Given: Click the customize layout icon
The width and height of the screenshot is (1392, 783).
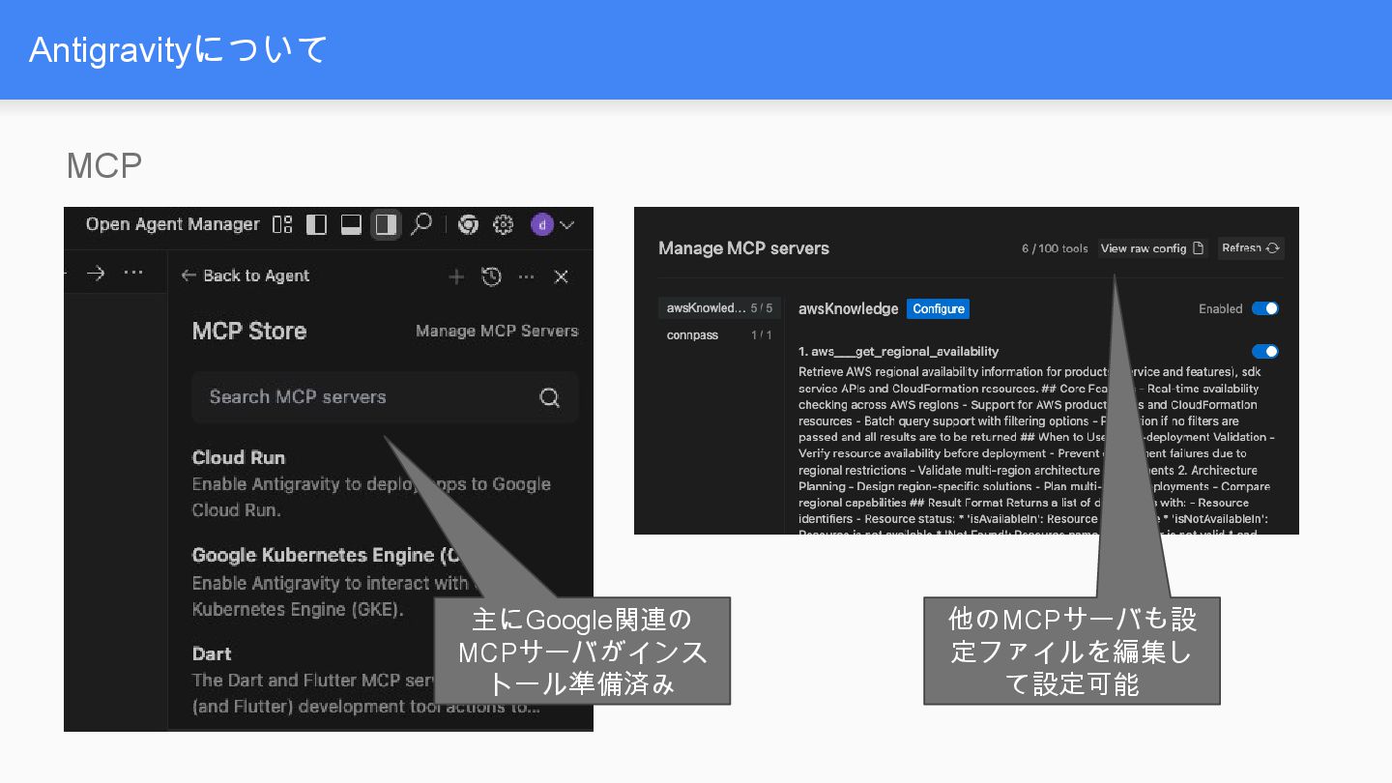Looking at the screenshot, I should coord(282,224).
